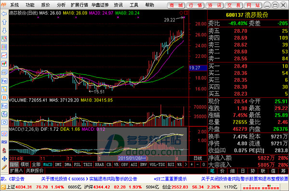Select the pencil drawing tool icon

(4, 167)
